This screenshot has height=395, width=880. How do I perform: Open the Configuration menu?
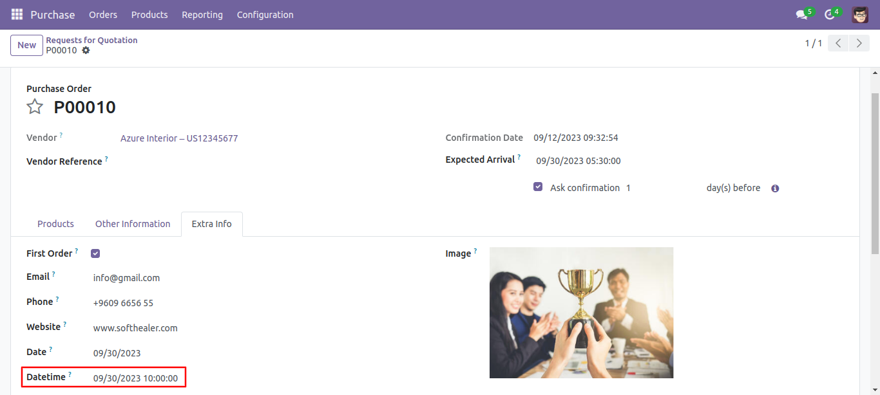tap(265, 14)
